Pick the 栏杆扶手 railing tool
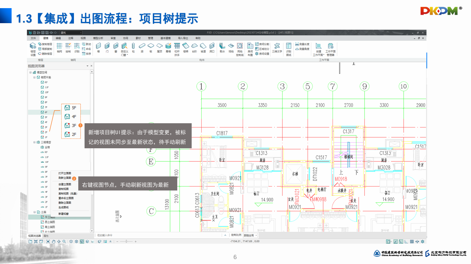The width and height of the screenshot is (471, 264). 177,49
